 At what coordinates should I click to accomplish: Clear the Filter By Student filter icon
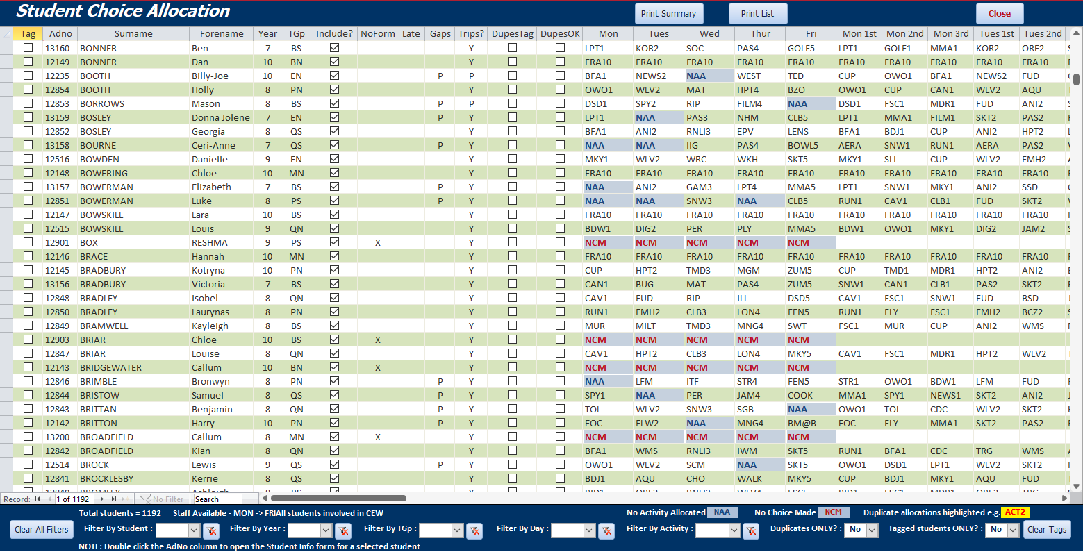coord(211,531)
